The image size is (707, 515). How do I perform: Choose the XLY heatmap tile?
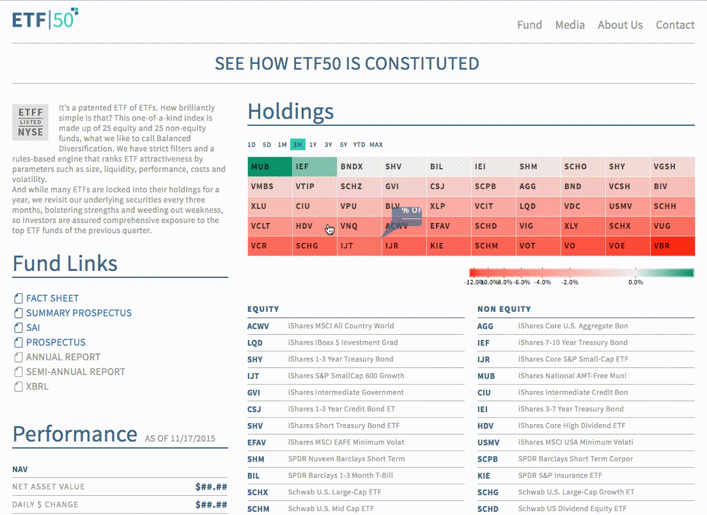(583, 226)
